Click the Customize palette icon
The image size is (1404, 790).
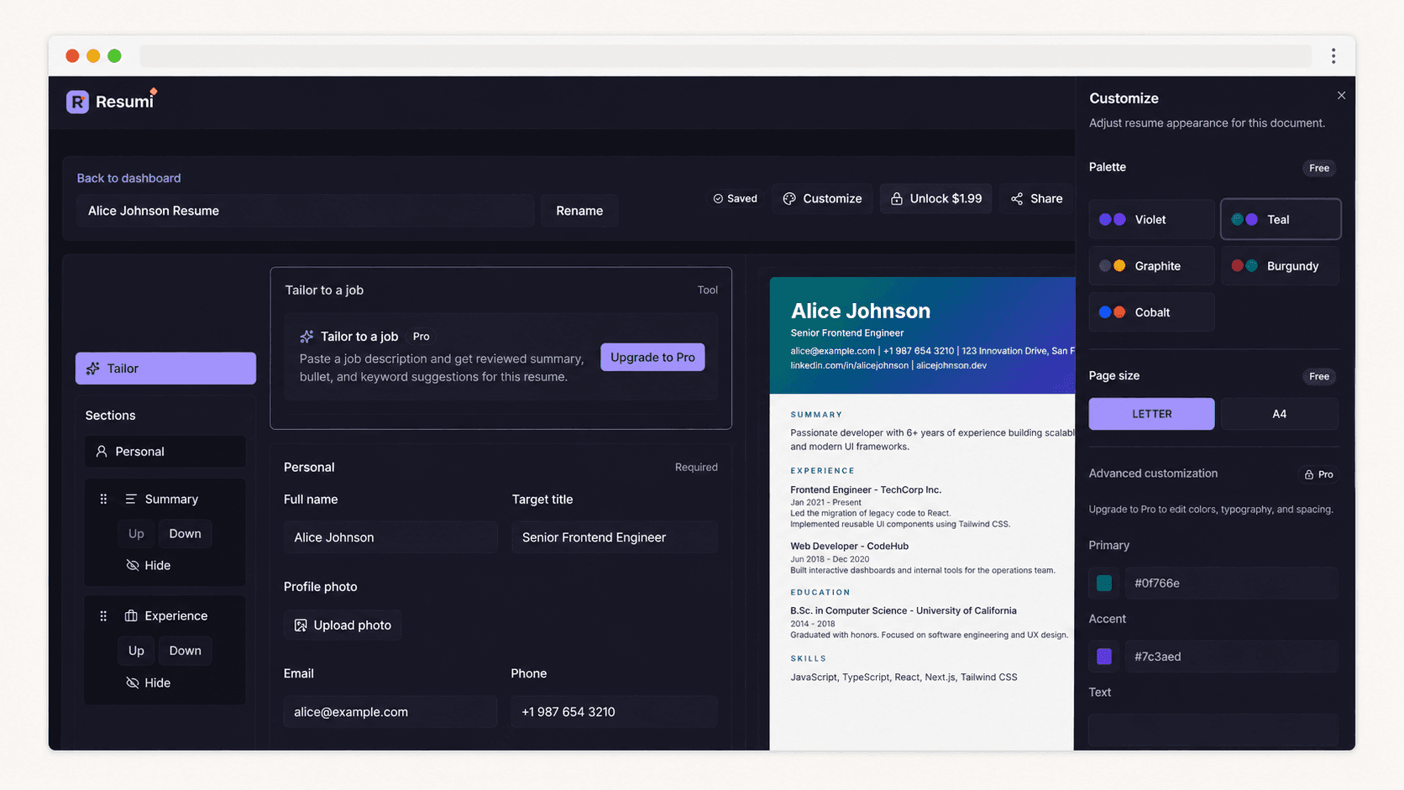pos(789,199)
